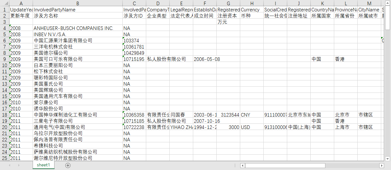Click cell 乌拉尔开放型股份公司
The height and width of the screenshot is (170, 391).
78,134
